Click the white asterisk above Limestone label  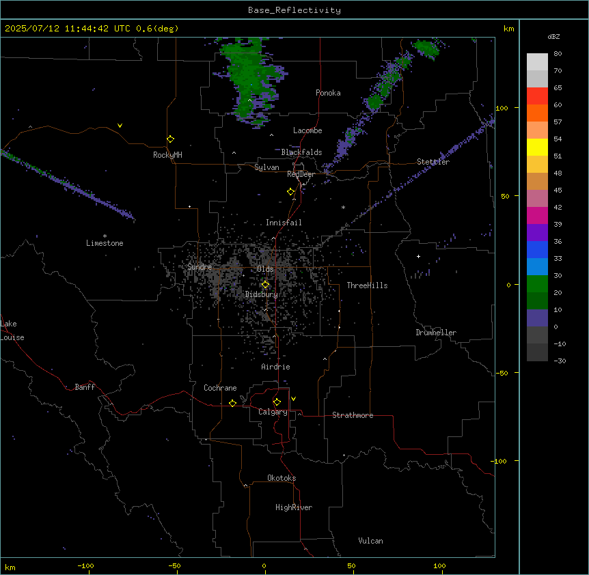[105, 236]
